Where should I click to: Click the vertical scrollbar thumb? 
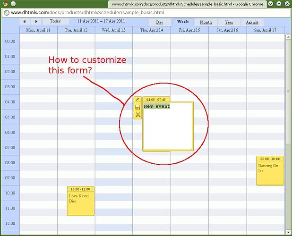(288, 92)
